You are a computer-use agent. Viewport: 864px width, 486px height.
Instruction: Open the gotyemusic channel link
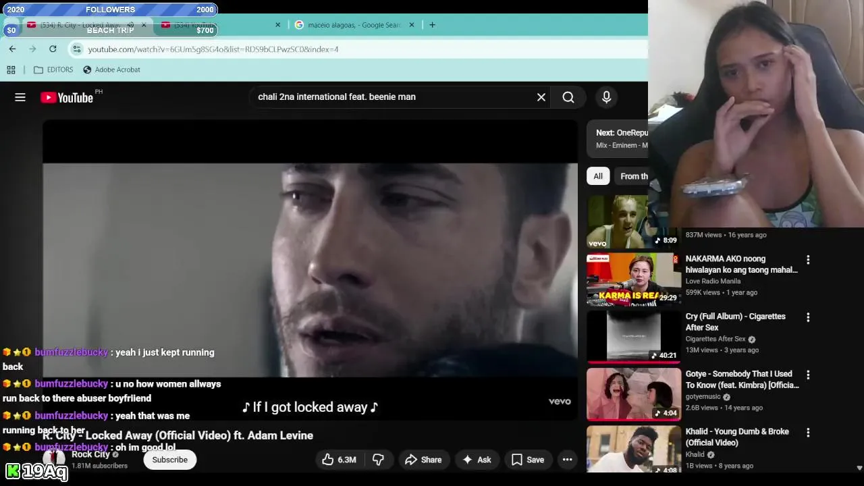(x=703, y=397)
